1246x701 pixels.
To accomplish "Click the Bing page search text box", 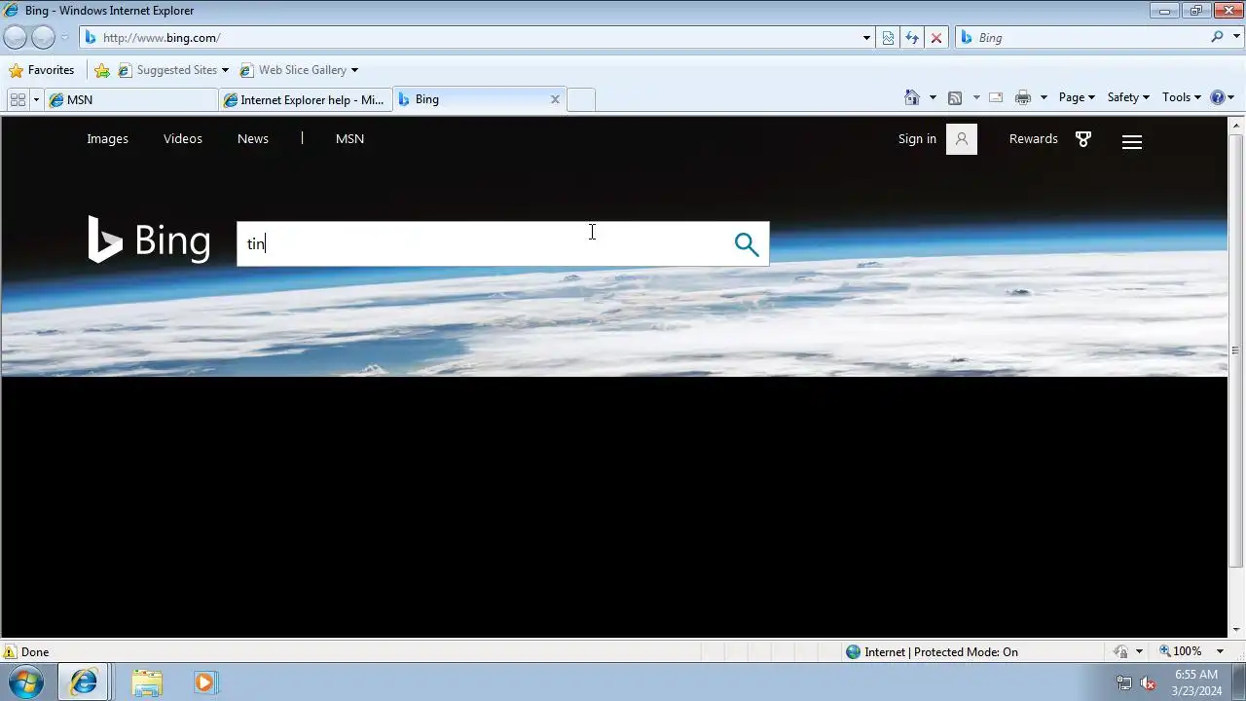I will pos(484,243).
